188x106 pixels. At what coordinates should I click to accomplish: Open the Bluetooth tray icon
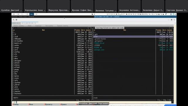click(x=171, y=14)
